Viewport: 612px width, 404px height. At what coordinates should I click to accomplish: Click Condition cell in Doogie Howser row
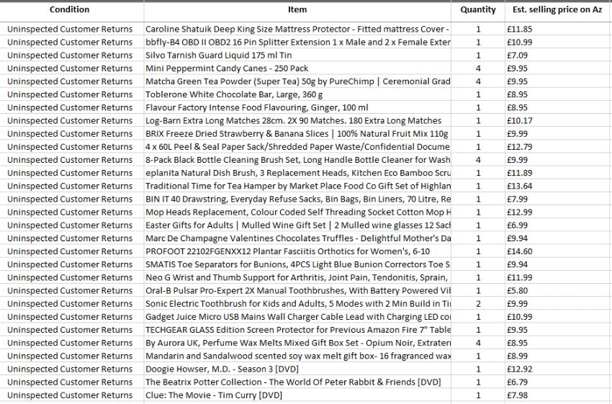pyautogui.click(x=72, y=369)
